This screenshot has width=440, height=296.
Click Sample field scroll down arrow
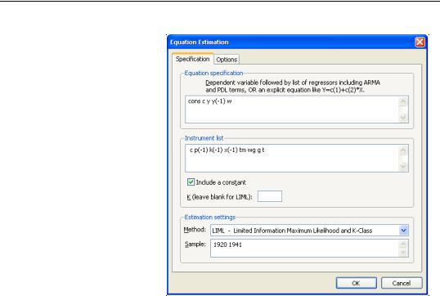403,252
